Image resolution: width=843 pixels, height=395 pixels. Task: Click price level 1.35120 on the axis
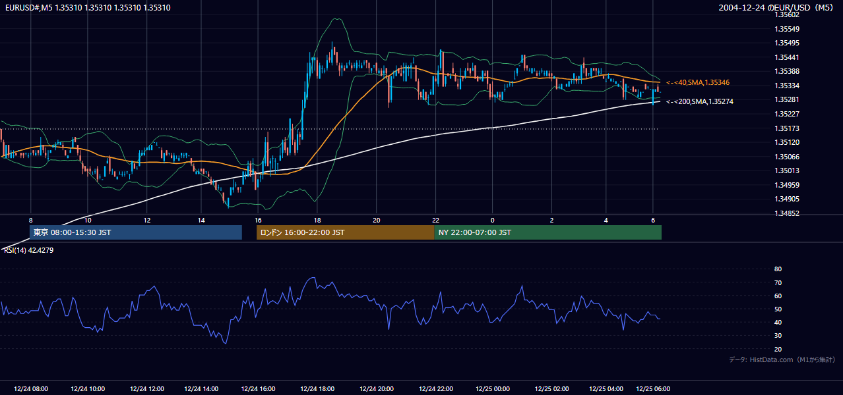pyautogui.click(x=787, y=142)
